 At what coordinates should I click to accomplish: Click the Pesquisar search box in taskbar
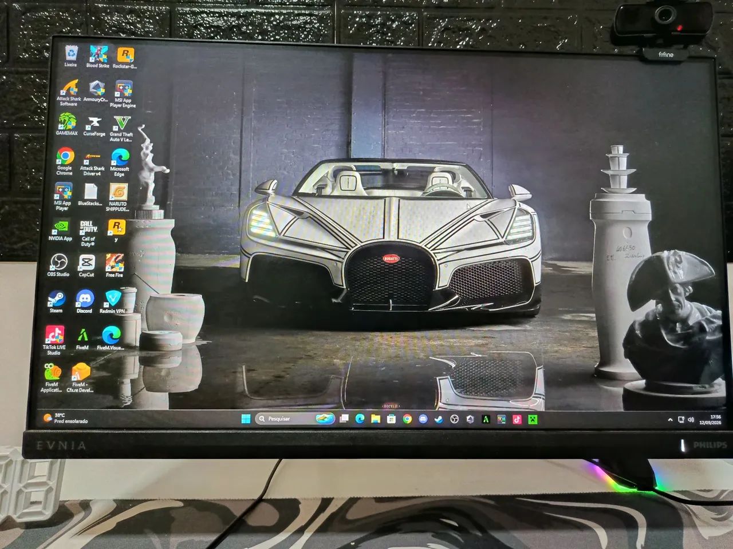295,419
